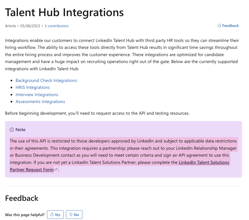The image size is (249, 220).
Task: Click the Feedback section heading
Action: click(22, 198)
